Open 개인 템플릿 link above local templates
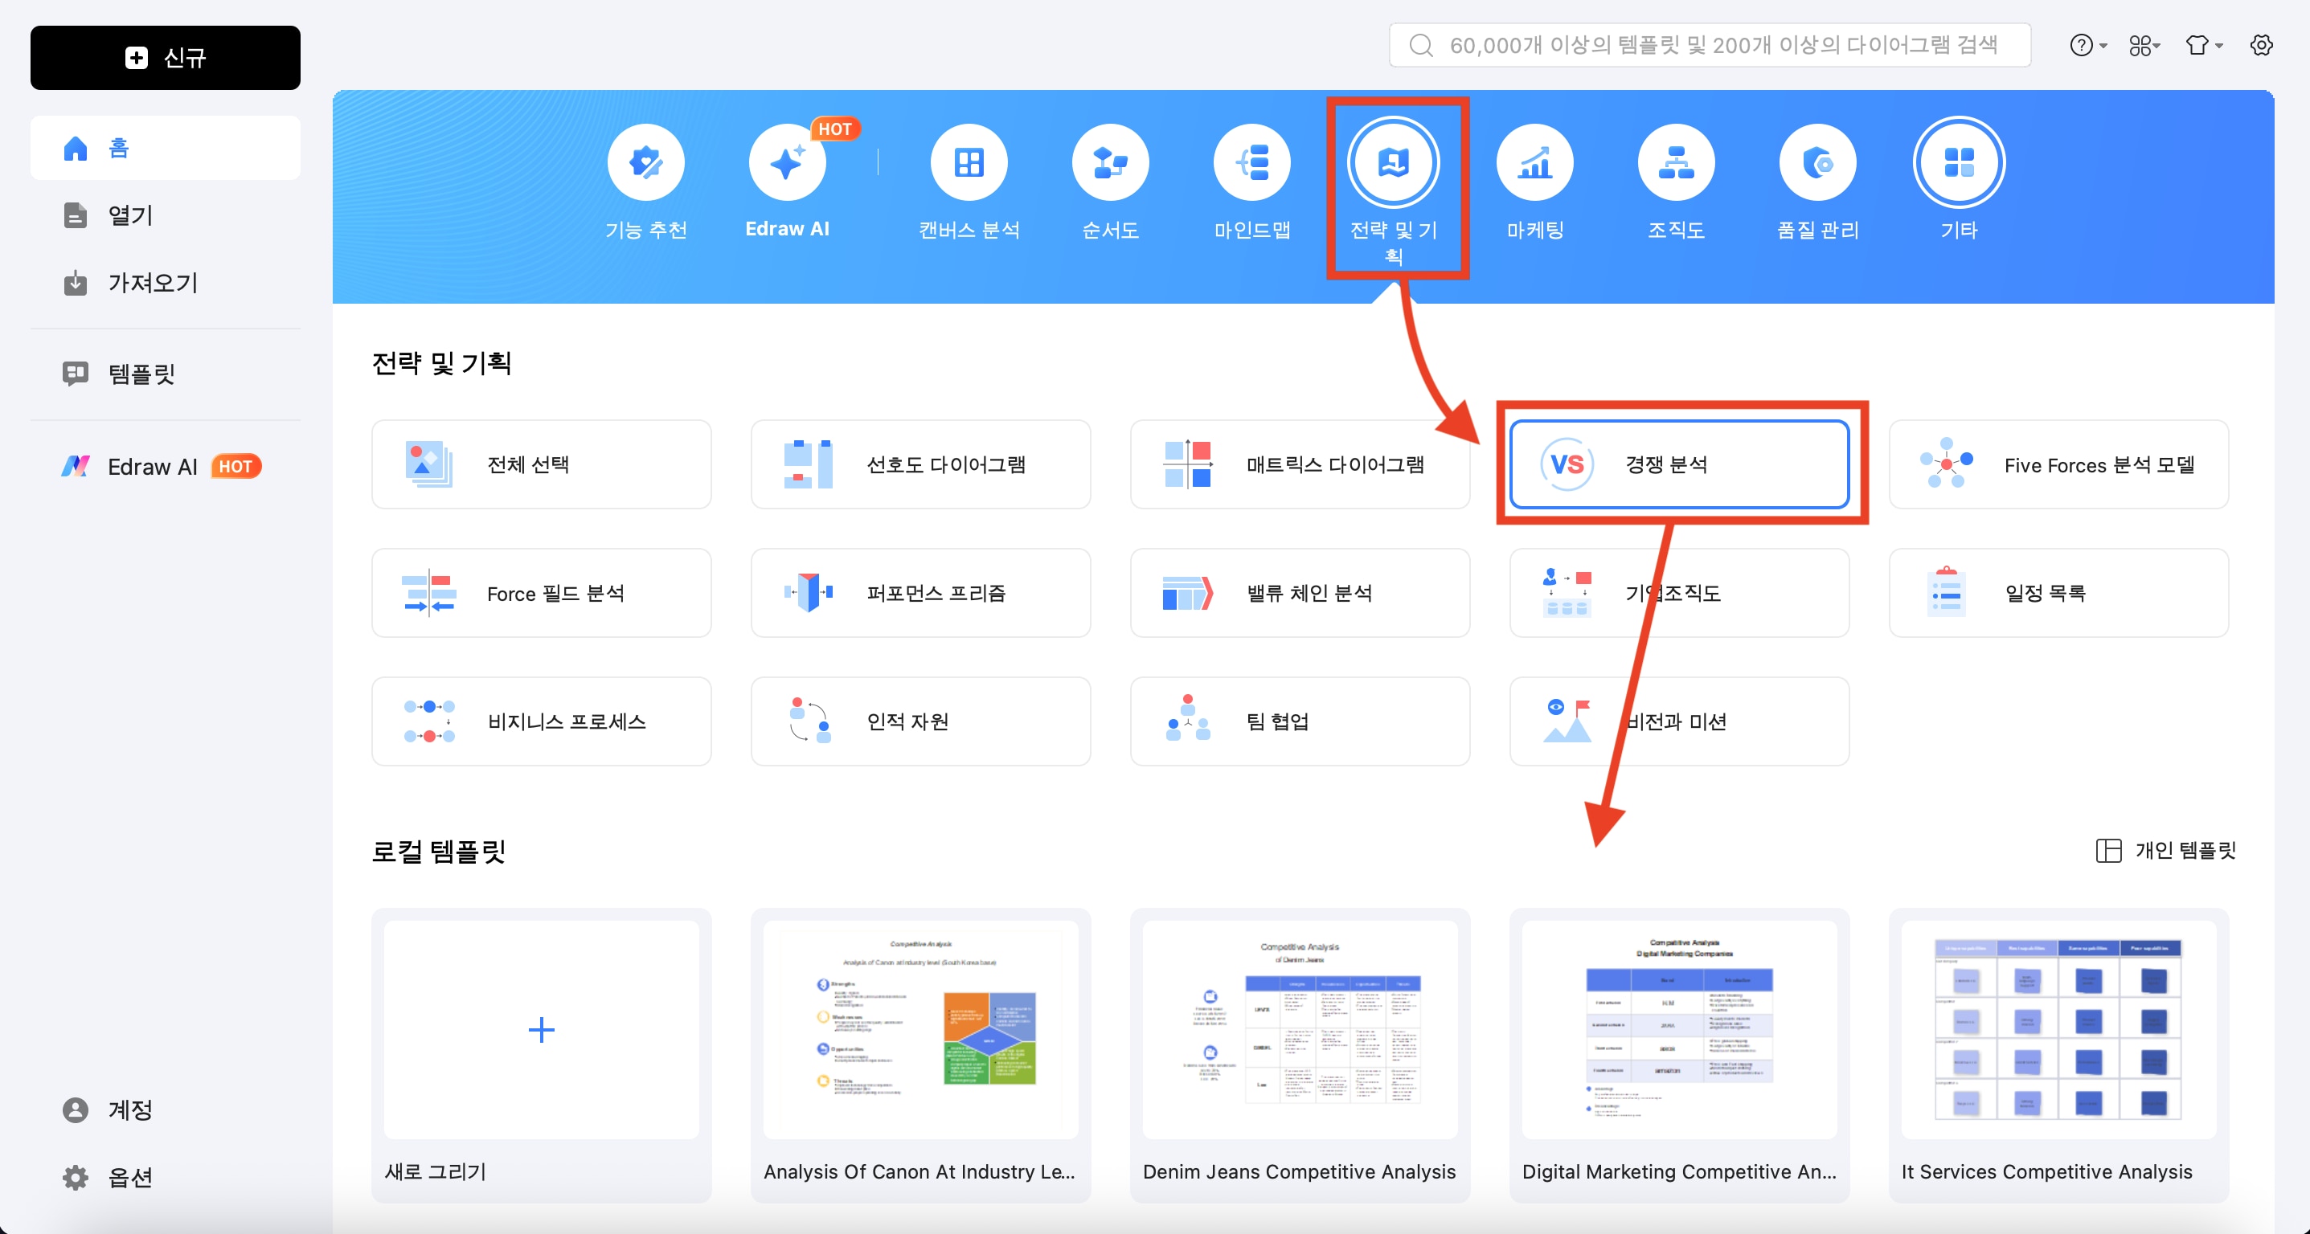 click(x=2166, y=851)
